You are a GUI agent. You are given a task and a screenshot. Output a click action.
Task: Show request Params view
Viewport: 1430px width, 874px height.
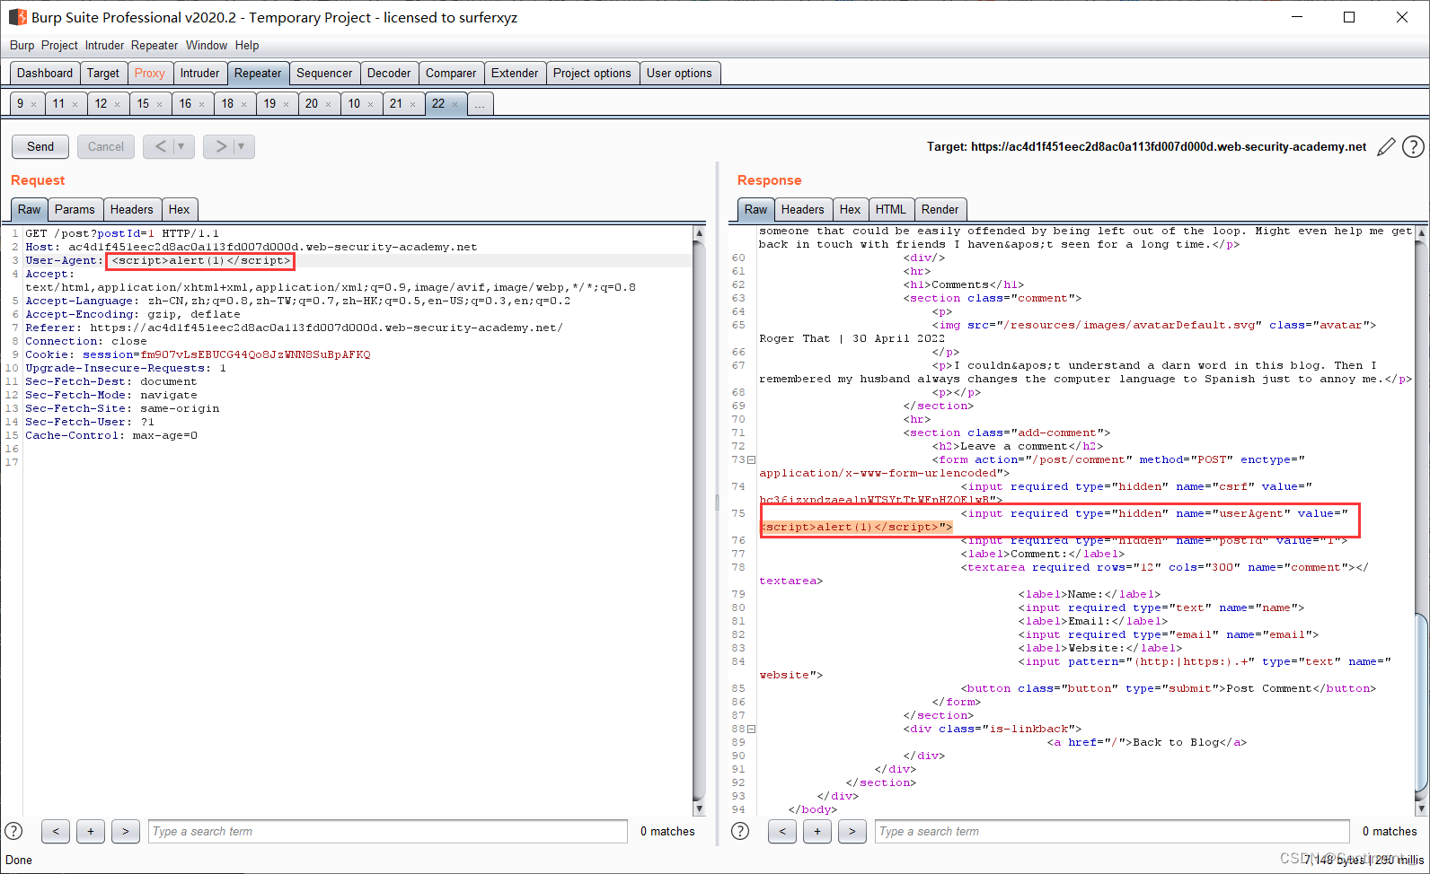[75, 209]
